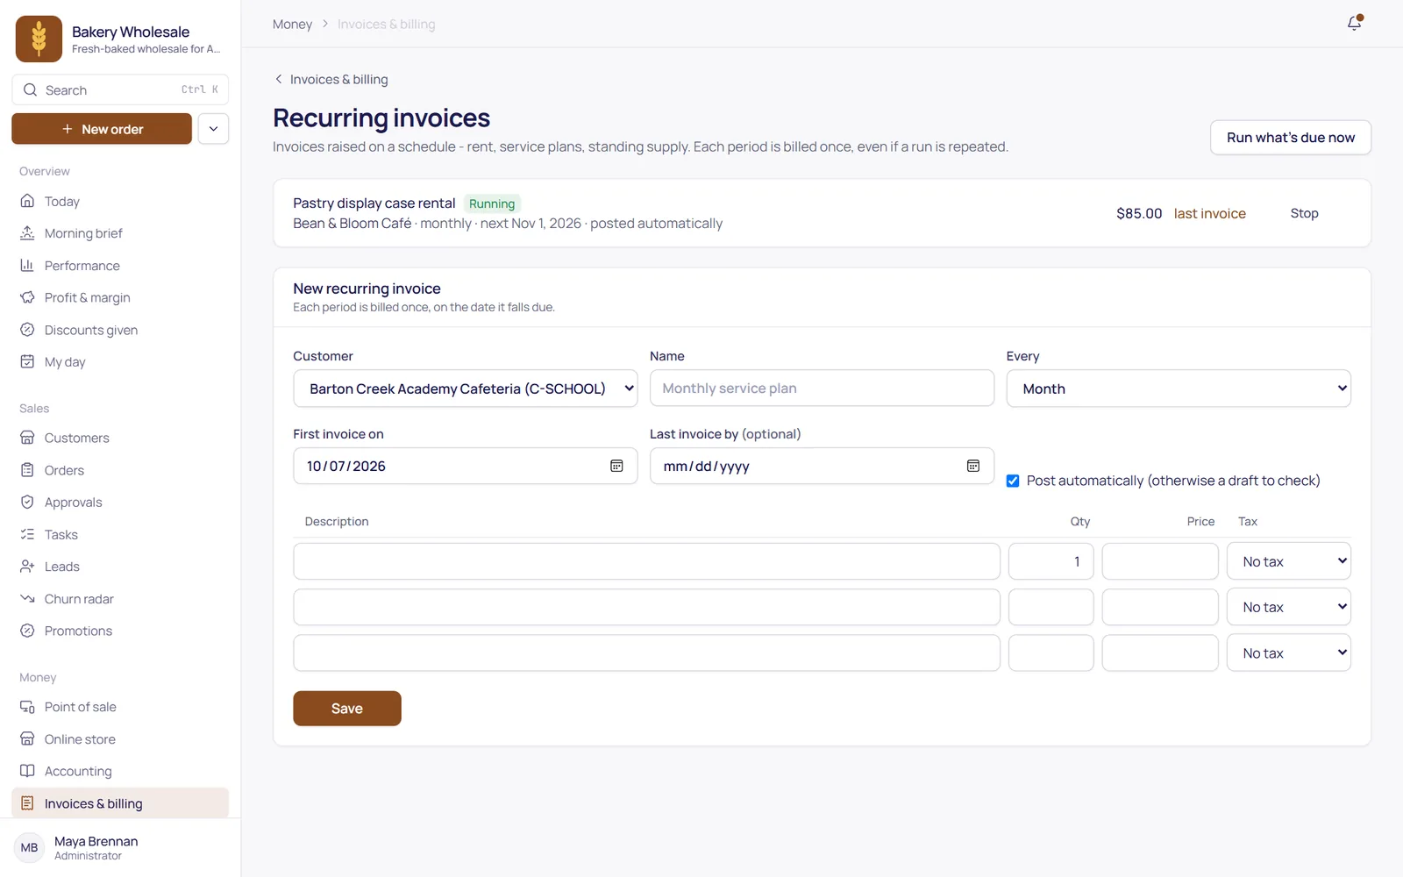Click back chevron beside Invoices & billing
The height and width of the screenshot is (877, 1403).
tap(279, 79)
